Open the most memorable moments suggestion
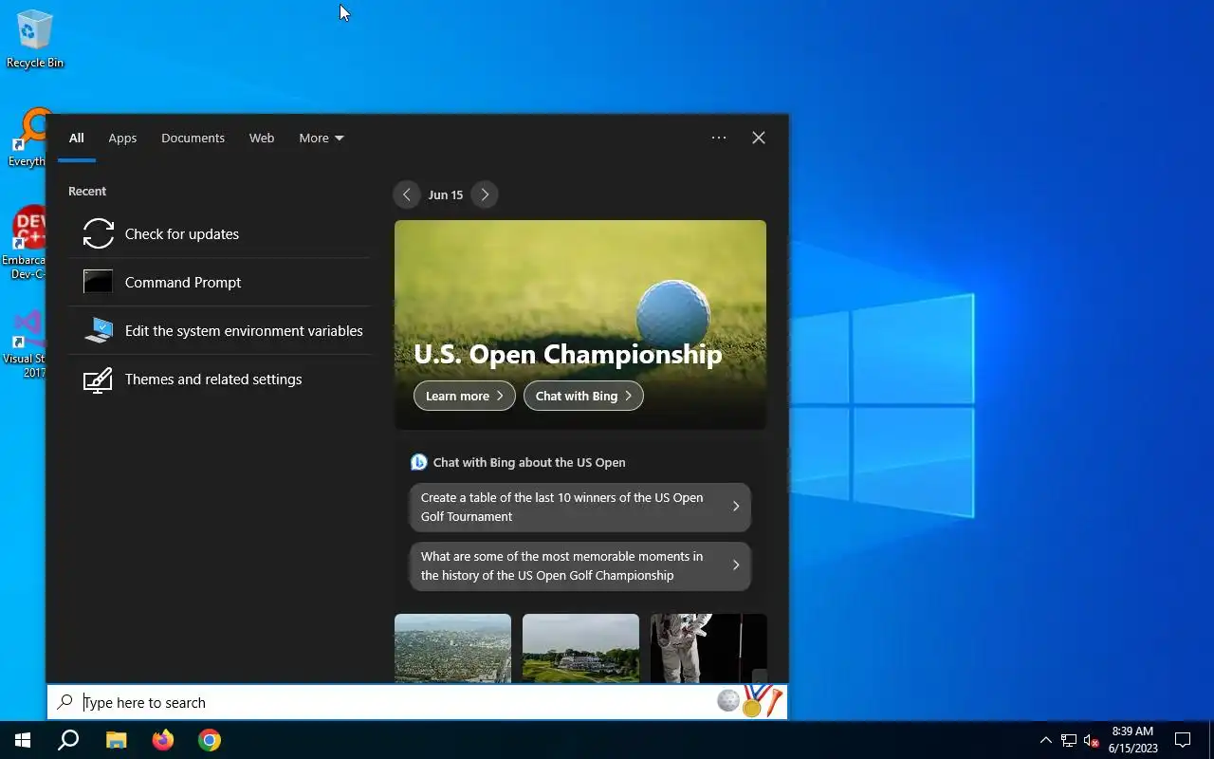 pos(580,565)
